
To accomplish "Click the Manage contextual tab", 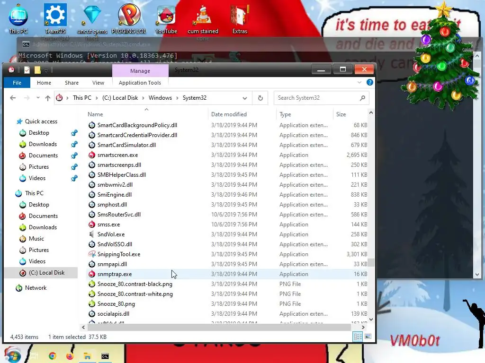I will [140, 71].
